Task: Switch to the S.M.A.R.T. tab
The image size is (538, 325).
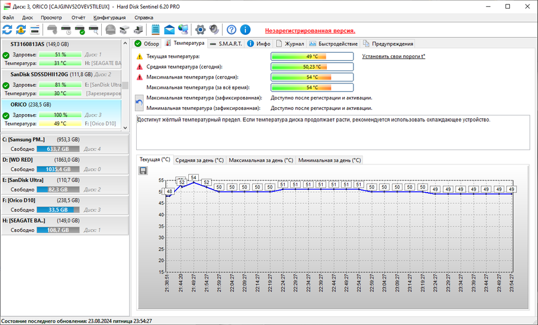Action: tap(226, 44)
